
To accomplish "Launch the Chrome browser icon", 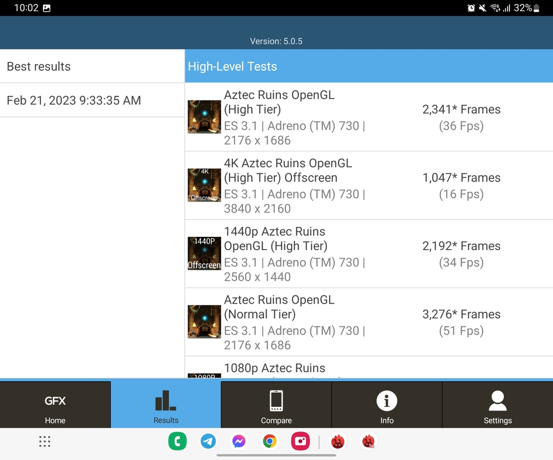I will pos(269,441).
